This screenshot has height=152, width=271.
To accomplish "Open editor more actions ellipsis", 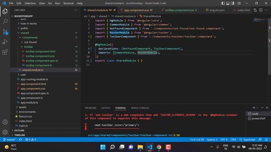I will click(266, 10).
